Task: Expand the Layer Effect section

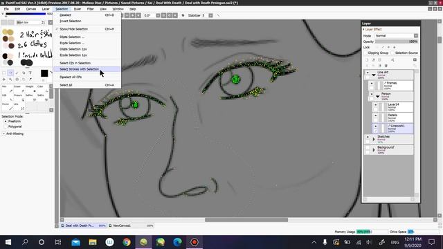Action: click(x=364, y=29)
